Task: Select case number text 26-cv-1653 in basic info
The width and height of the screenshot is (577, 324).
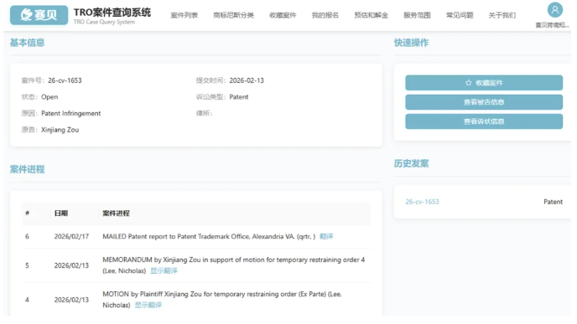Action: [x=65, y=80]
